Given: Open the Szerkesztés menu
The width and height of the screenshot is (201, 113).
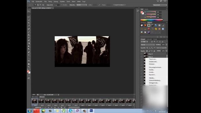Looking at the screenshot, I should (x=39, y=2).
